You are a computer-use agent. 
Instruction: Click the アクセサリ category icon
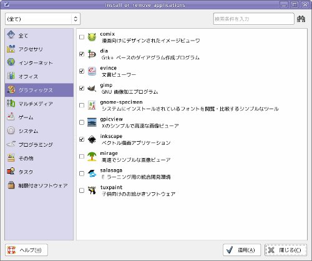(11, 49)
